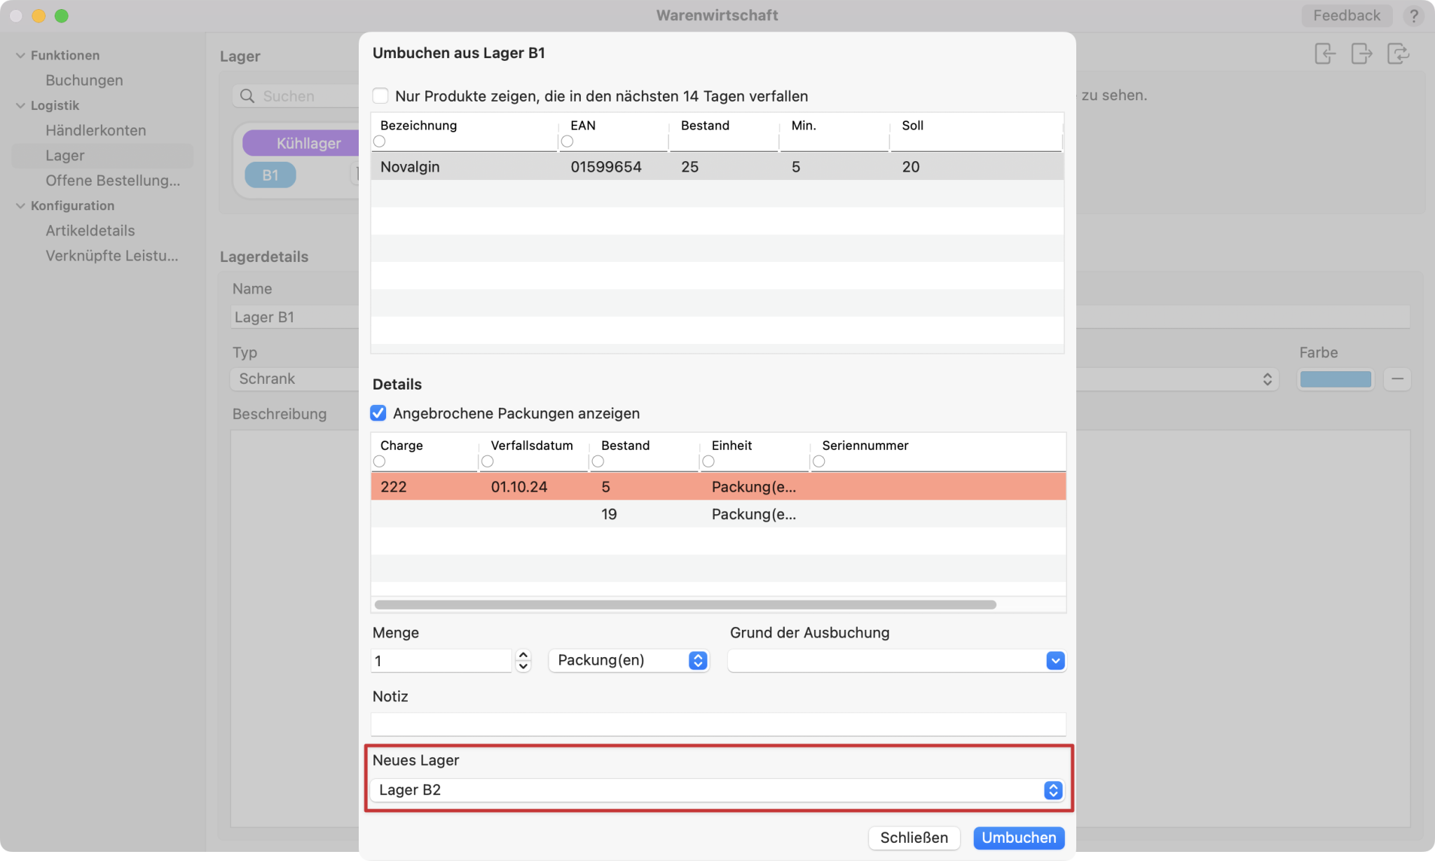Click the Feedback button
The width and height of the screenshot is (1435, 861).
pyautogui.click(x=1346, y=15)
